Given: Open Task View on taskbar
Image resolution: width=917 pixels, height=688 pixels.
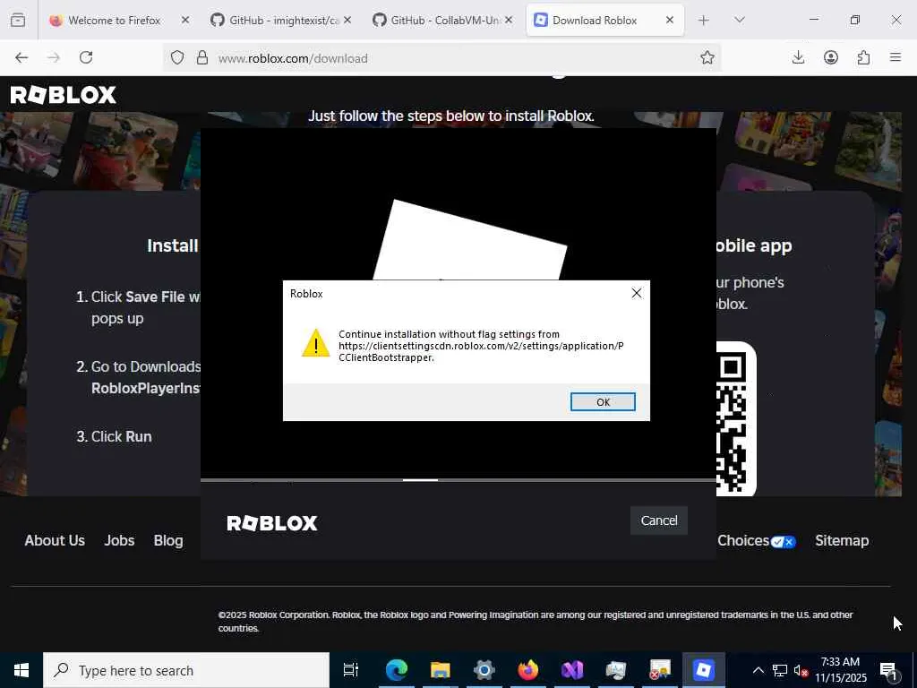Looking at the screenshot, I should coord(351,670).
